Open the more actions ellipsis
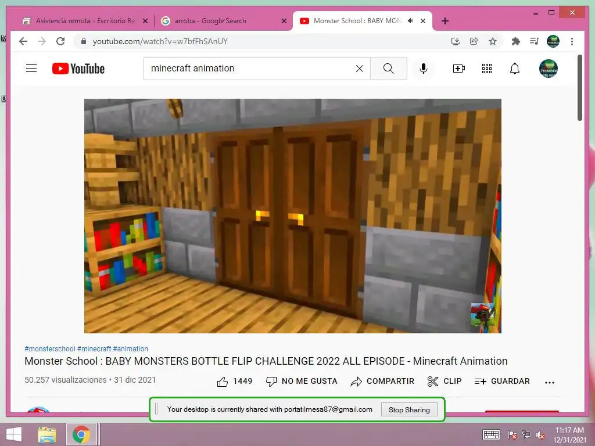The height and width of the screenshot is (446, 595). coord(550,382)
